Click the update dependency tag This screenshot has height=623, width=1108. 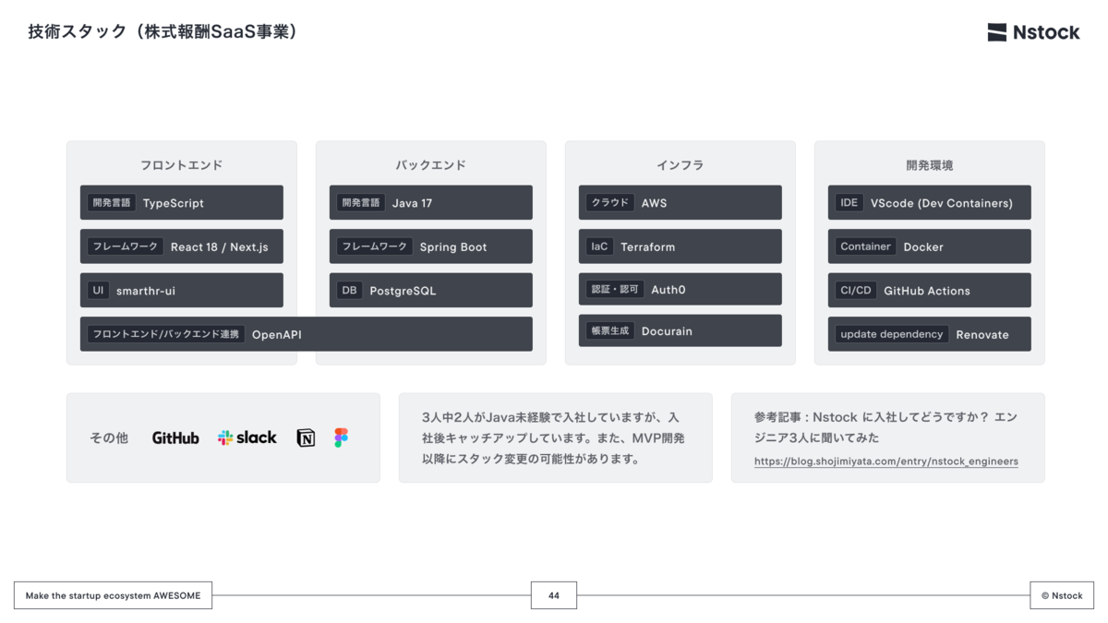pos(892,334)
